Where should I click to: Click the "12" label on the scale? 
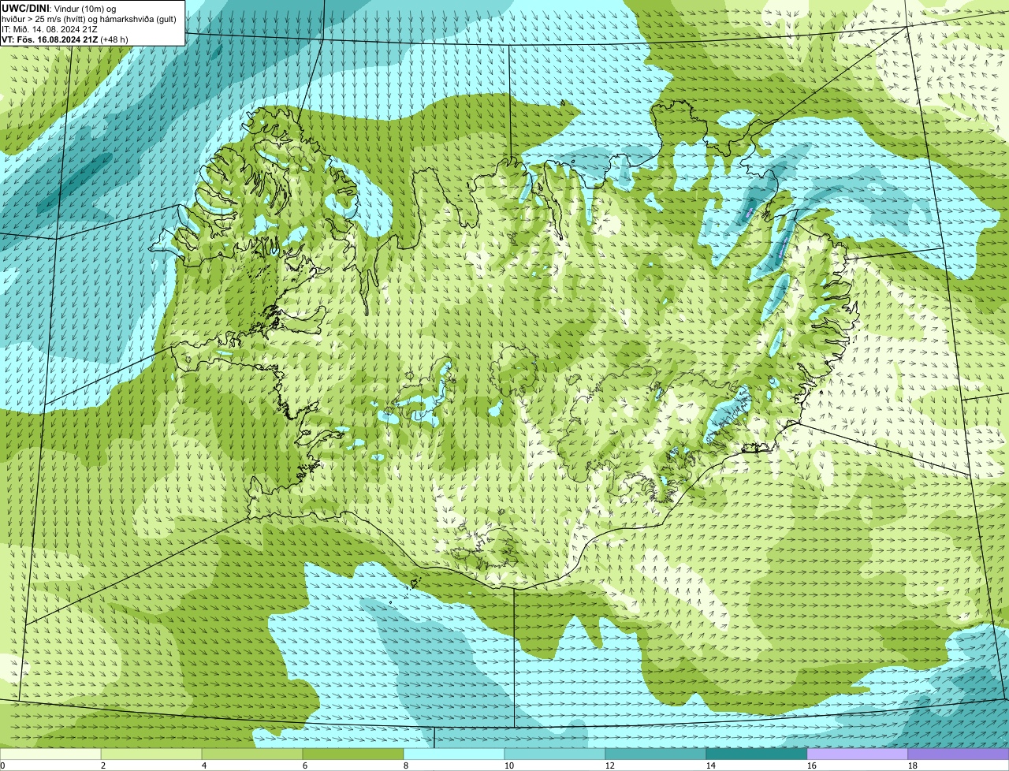[610, 765]
